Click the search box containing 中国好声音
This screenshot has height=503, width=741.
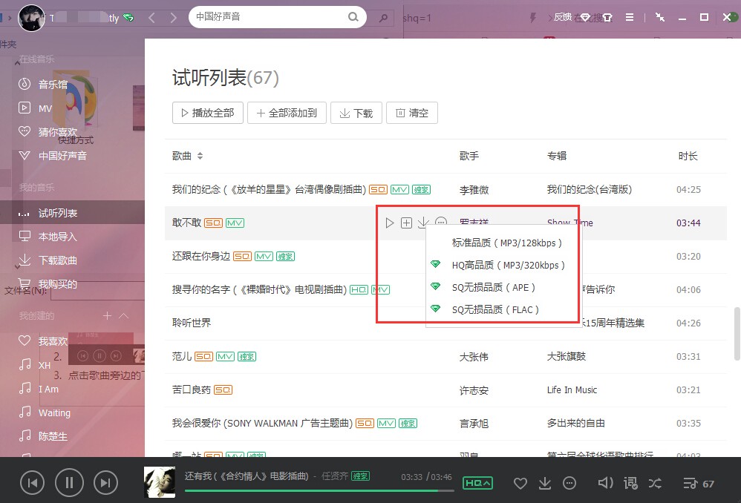click(275, 16)
